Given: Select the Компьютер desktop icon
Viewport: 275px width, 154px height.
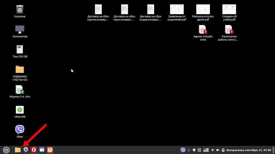Looking at the screenshot, I should coord(20,31).
